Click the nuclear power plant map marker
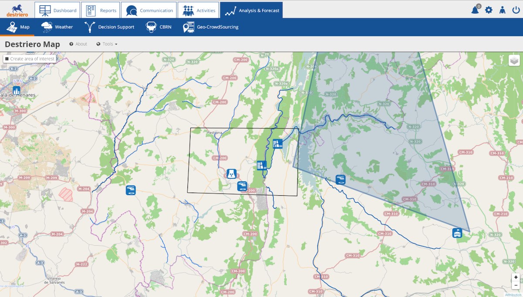 point(231,174)
